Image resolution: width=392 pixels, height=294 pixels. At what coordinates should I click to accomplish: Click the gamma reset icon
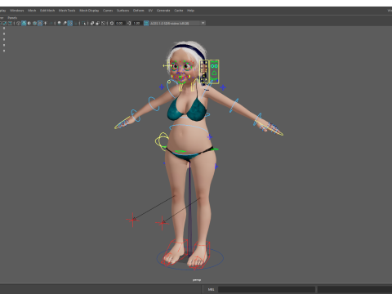(x=129, y=23)
